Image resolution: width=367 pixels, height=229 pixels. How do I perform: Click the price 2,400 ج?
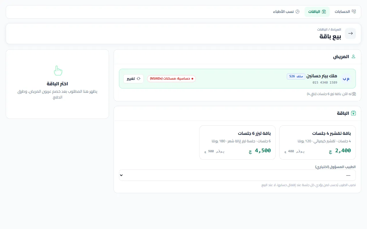(340, 151)
